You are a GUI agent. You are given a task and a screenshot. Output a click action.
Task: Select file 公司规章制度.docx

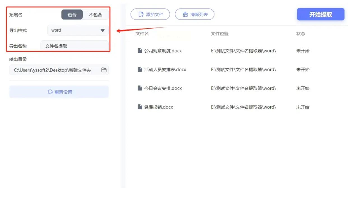point(163,51)
